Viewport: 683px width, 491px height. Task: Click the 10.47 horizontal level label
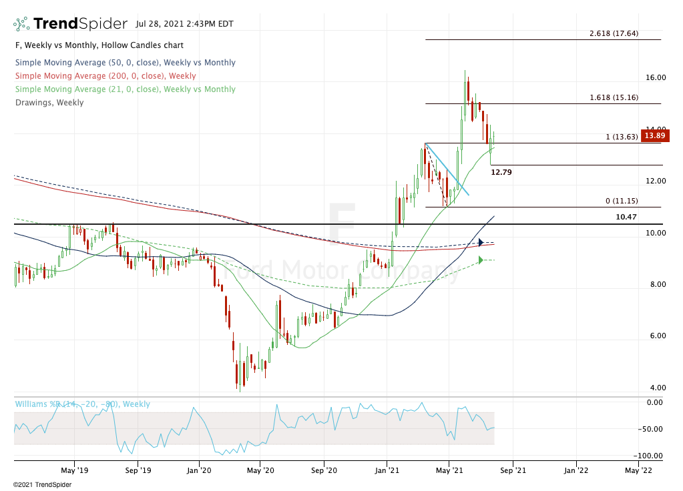tap(626, 217)
